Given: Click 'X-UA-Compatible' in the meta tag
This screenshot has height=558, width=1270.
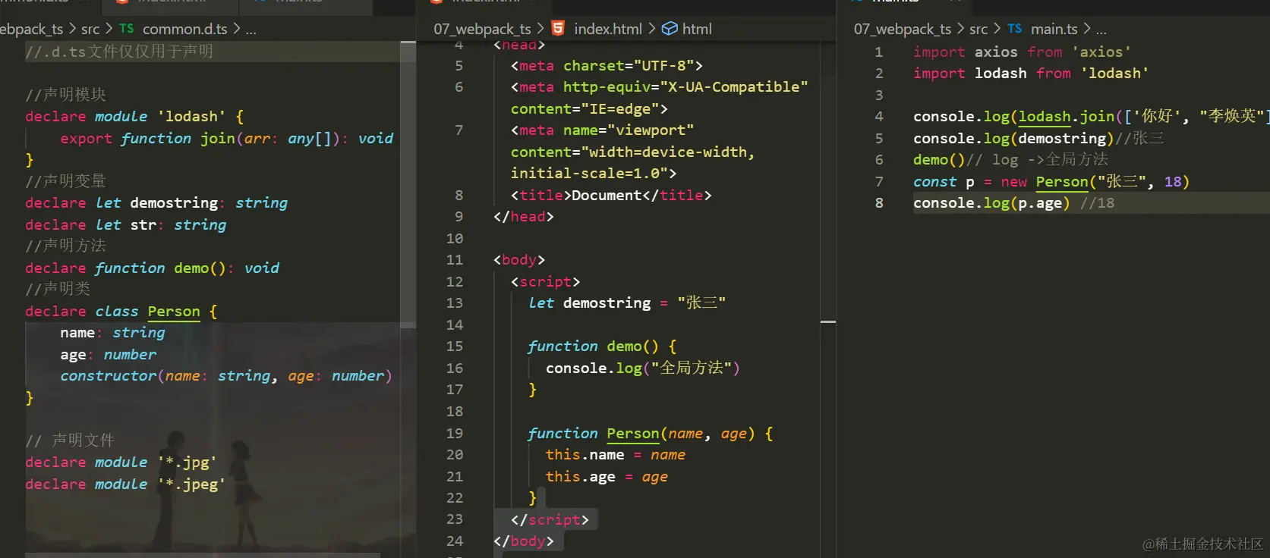Looking at the screenshot, I should (x=733, y=86).
